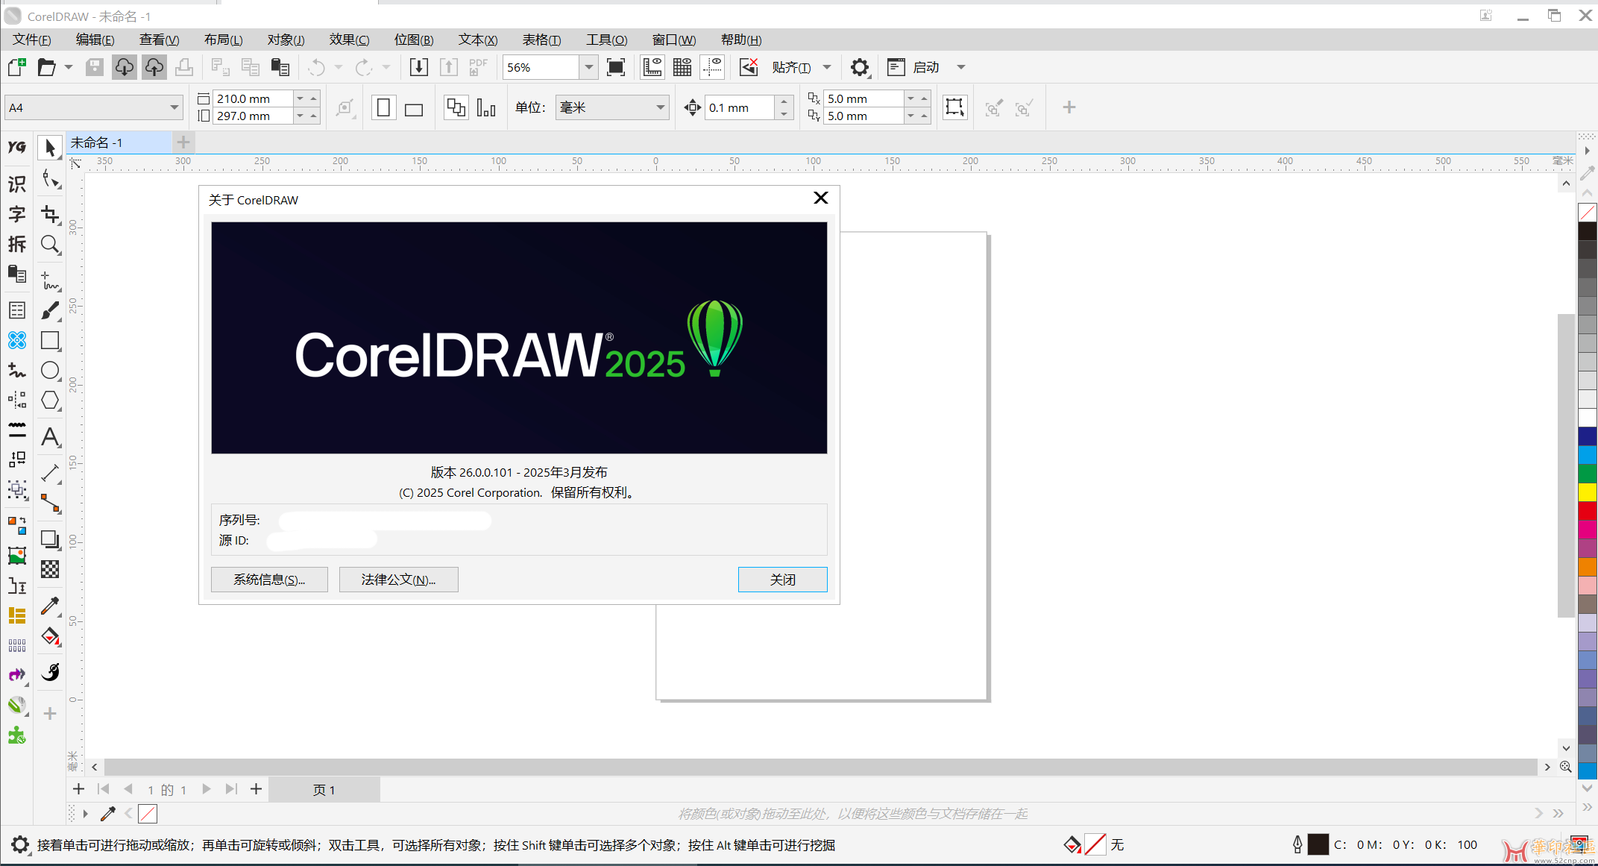Viewport: 1598px width, 866px height.
Task: Add a new document tab plus
Action: (183, 142)
